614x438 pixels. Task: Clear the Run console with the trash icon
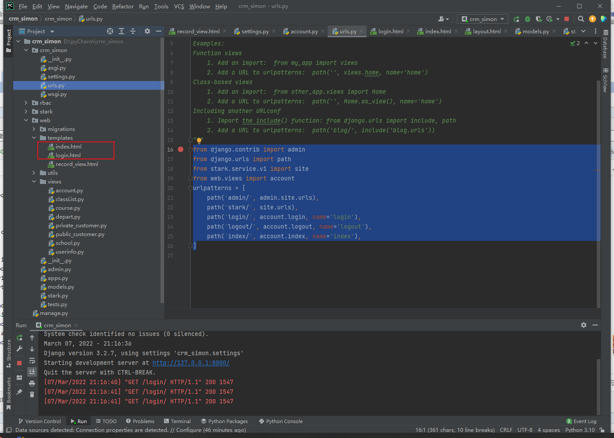32,394
